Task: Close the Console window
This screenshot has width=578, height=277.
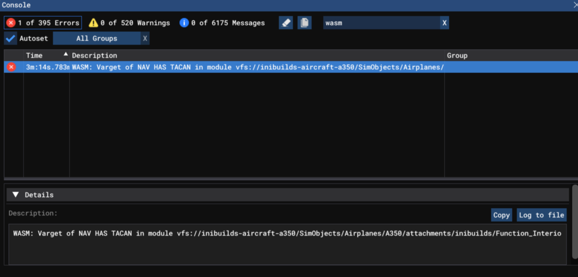Action: [x=573, y=5]
